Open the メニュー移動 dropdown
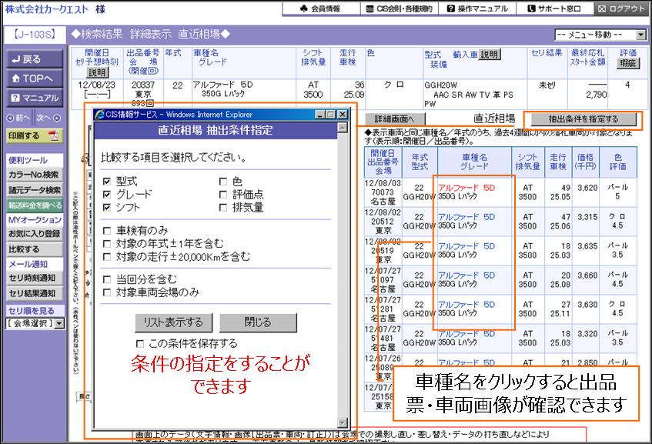652x444 pixels. tap(600, 35)
